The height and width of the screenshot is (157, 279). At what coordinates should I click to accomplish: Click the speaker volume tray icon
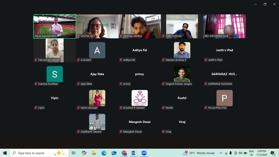[241, 153]
